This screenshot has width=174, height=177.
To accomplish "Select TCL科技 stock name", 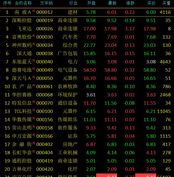I will (x=23, y=111).
